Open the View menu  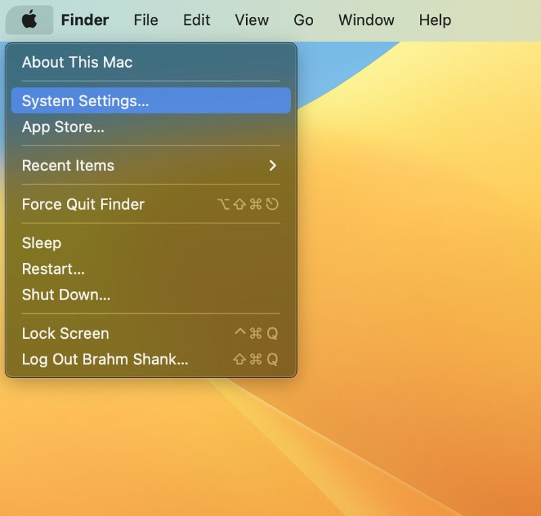[251, 20]
